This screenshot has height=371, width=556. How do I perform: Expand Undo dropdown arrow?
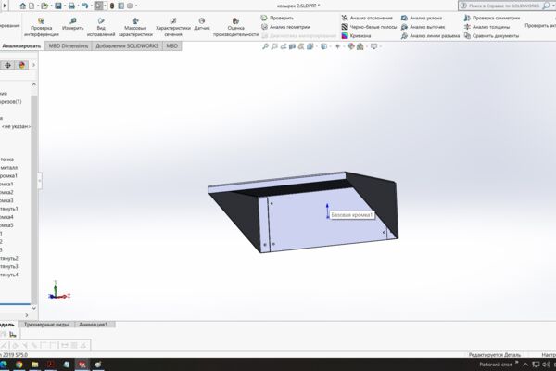click(91, 6)
